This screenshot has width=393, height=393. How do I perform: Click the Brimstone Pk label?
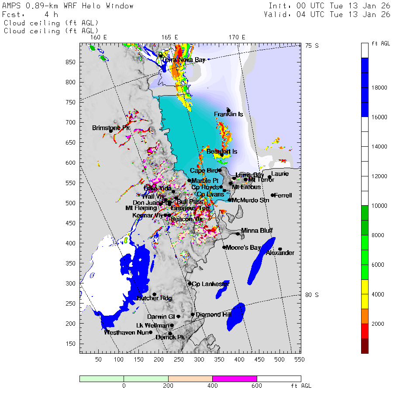111,128
